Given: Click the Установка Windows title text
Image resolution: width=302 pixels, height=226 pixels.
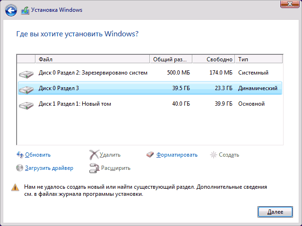Looking at the screenshot, I should click(57, 10).
